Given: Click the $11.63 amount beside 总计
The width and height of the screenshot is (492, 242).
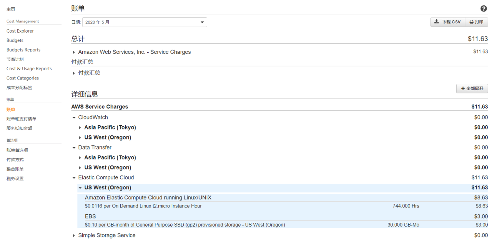Looking at the screenshot, I should (478, 39).
